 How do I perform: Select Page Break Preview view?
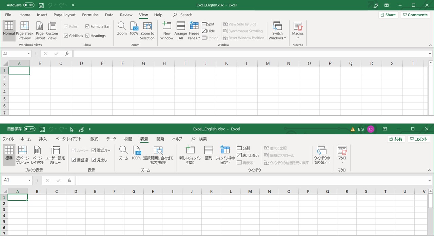click(24, 30)
